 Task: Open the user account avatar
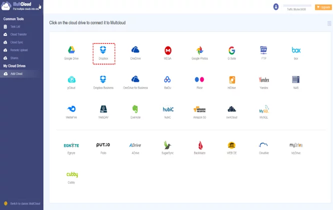(x=276, y=7)
